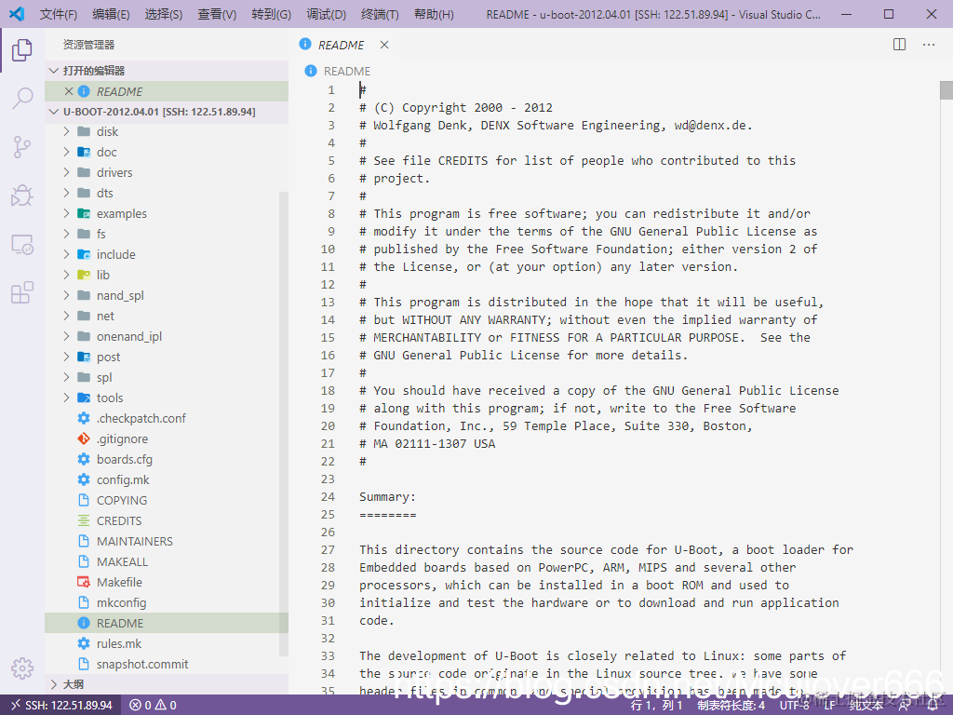Close the README editor tab
Viewport: 953px width, 715px height.
pyautogui.click(x=384, y=45)
